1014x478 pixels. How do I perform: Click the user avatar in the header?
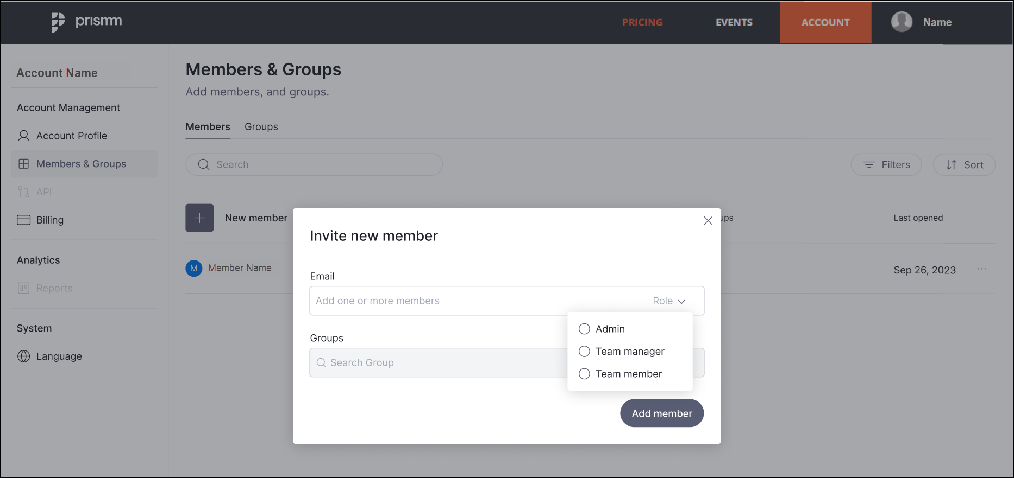[902, 22]
